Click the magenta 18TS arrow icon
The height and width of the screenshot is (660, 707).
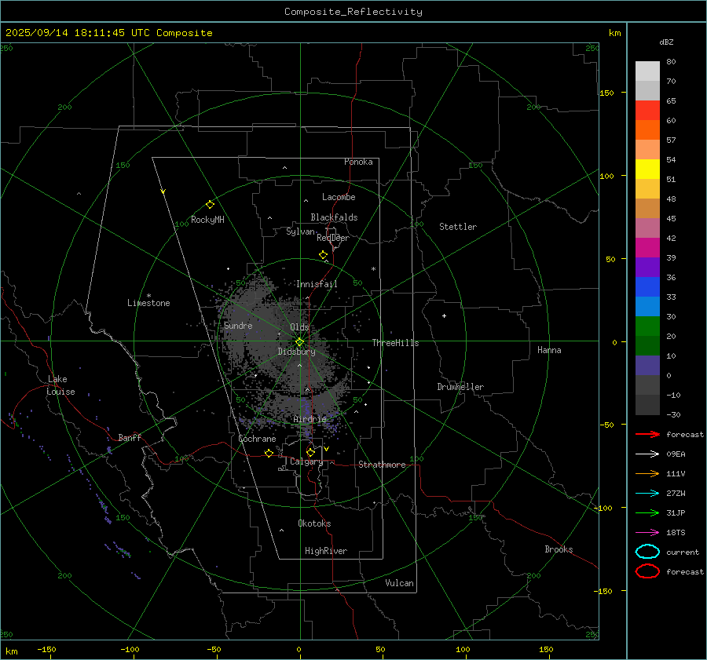(647, 533)
